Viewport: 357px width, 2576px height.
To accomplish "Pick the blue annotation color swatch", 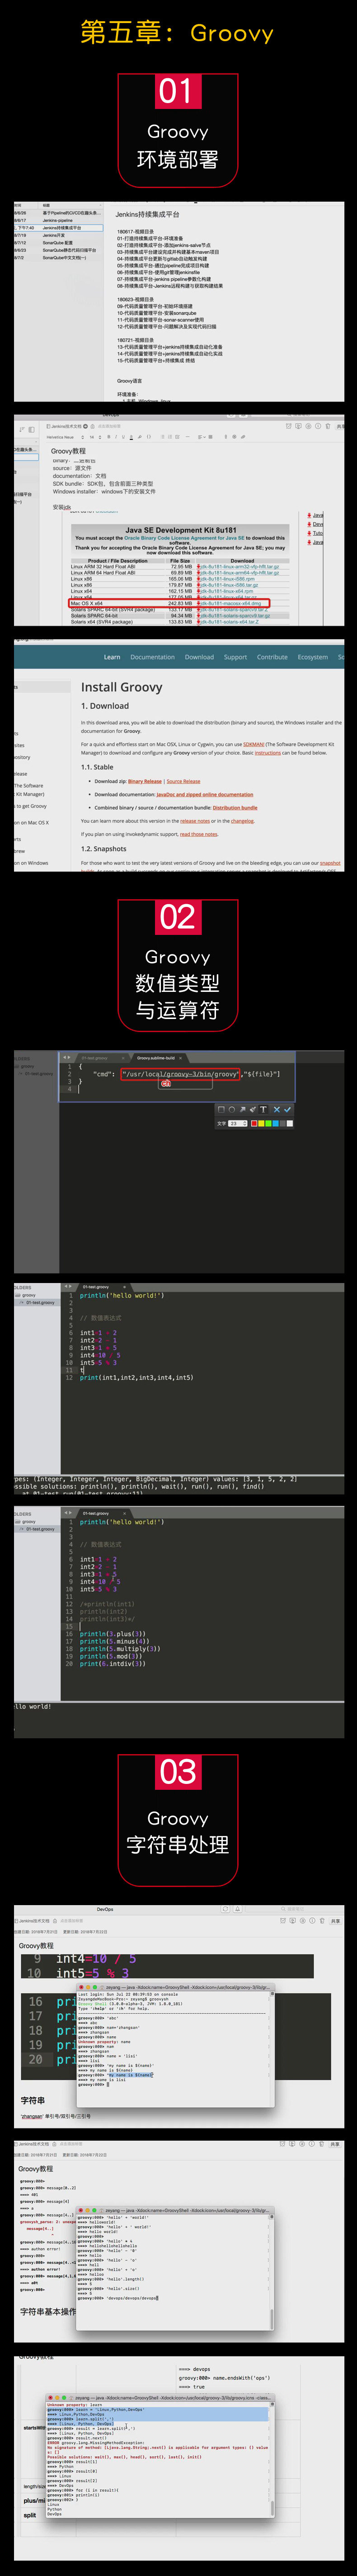I will click(275, 1123).
